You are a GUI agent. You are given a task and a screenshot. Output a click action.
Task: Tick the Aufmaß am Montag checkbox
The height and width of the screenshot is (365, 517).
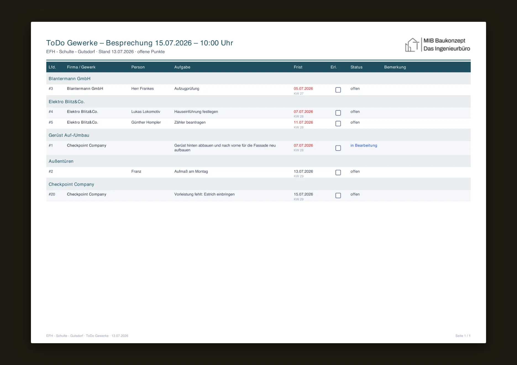(338, 172)
